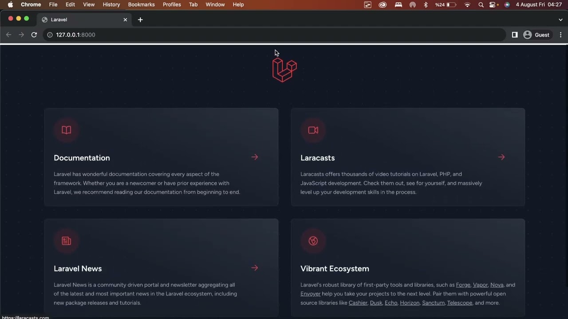Screen dimensions: 568x319
Task: Click the Vibrant Ecosystem globe icon
Action: click(313, 241)
